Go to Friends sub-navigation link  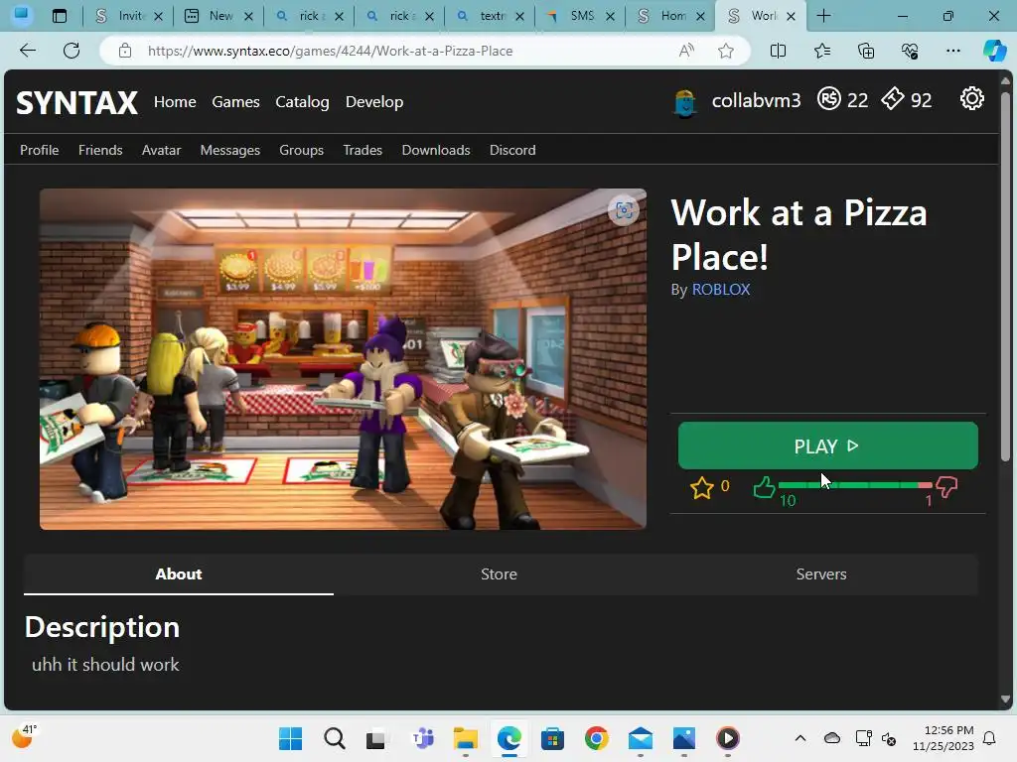(x=100, y=150)
